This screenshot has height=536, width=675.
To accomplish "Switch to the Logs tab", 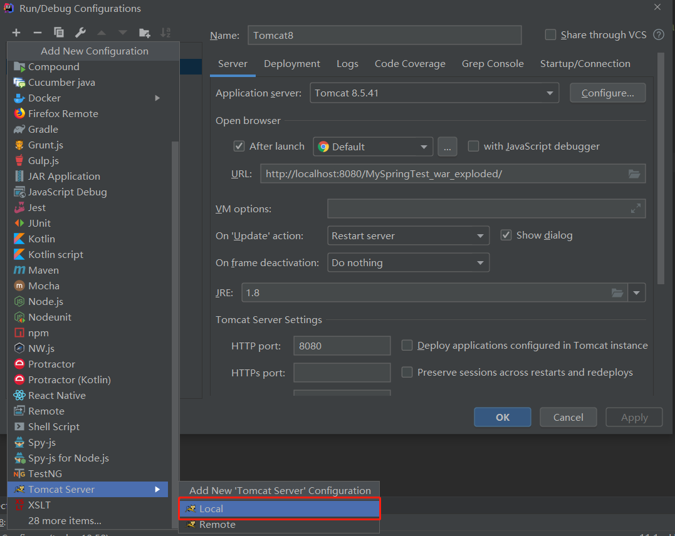I will (347, 64).
